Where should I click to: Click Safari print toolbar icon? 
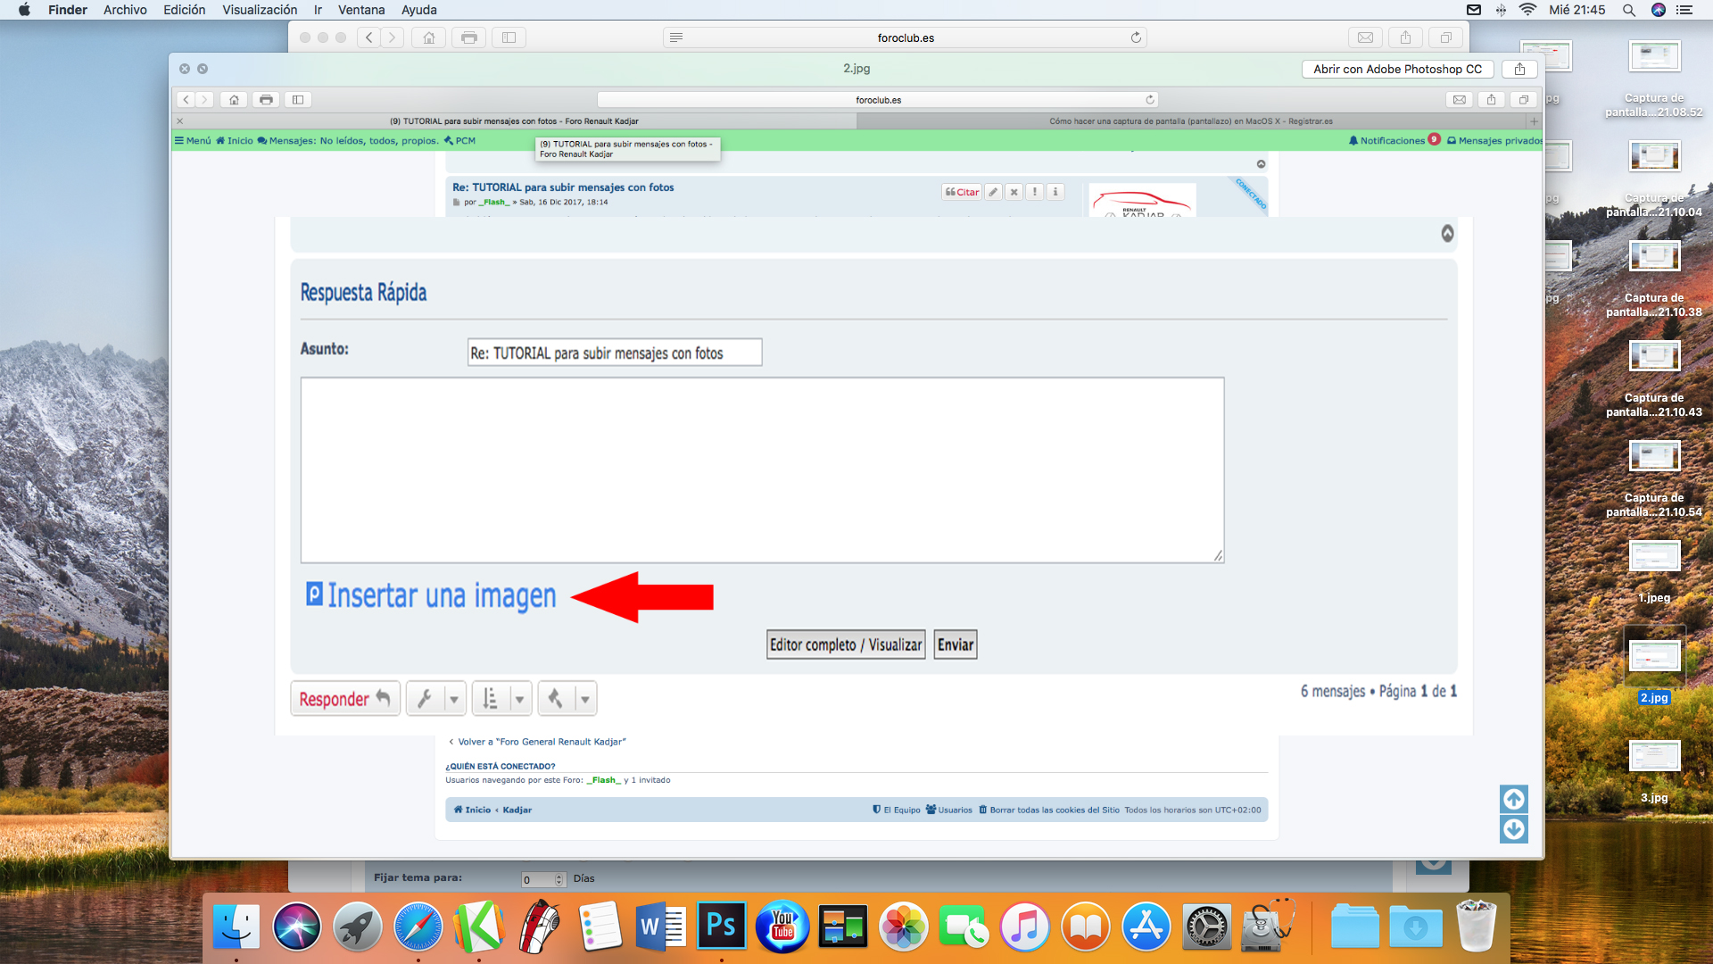point(469,37)
